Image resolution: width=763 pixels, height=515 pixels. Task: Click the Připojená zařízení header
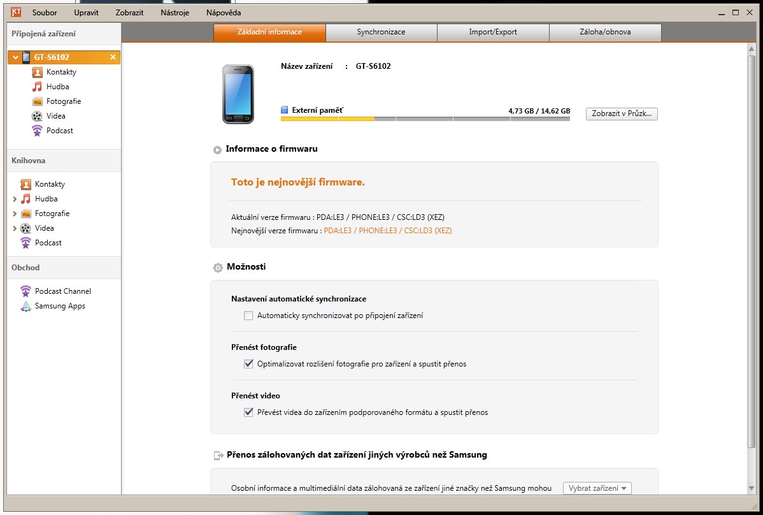click(64, 34)
